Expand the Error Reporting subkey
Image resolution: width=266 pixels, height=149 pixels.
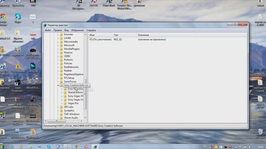(x=62, y=89)
